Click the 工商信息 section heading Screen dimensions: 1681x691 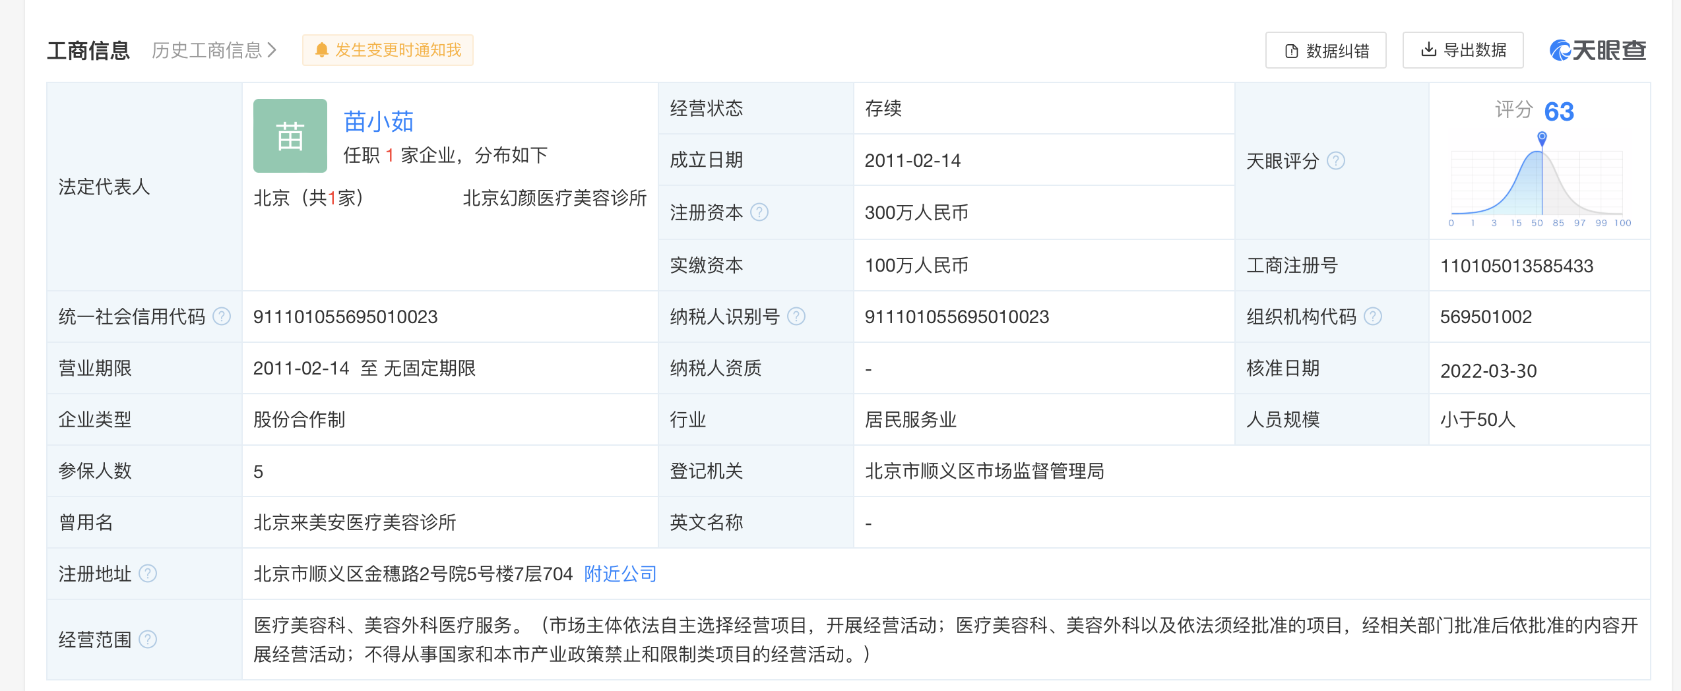(88, 50)
